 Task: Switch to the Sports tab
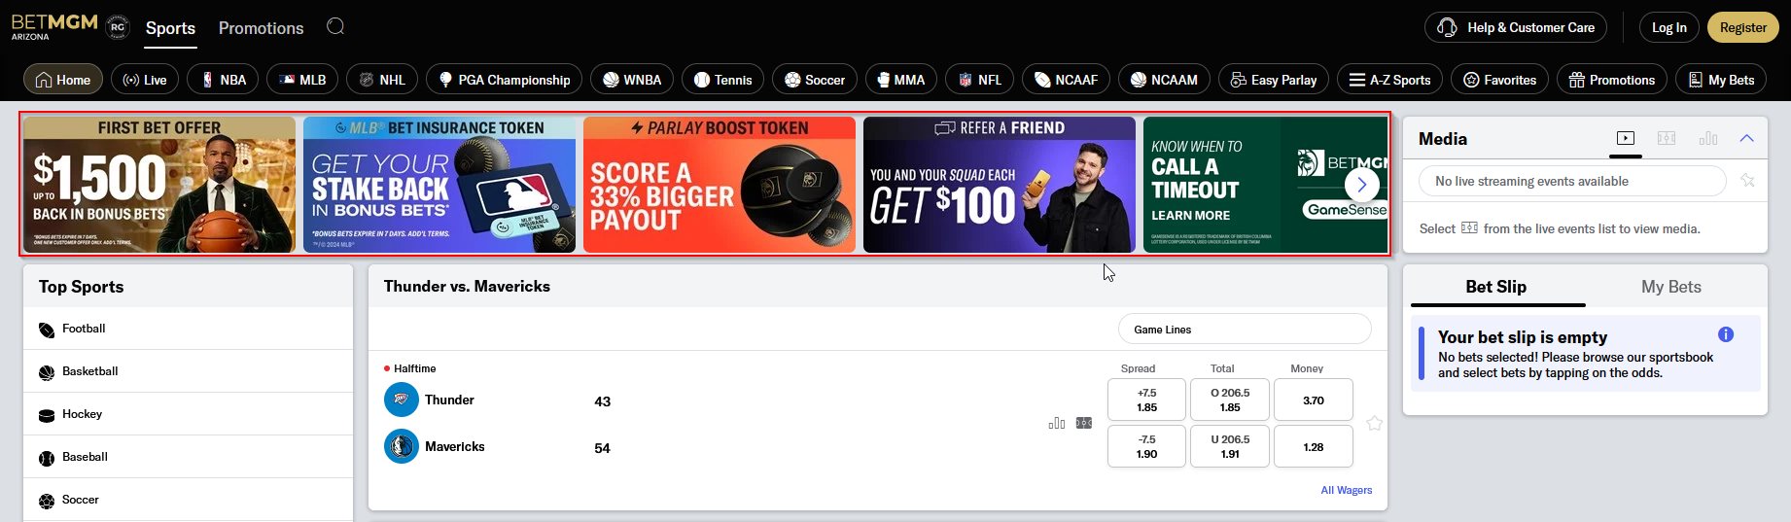pyautogui.click(x=170, y=28)
